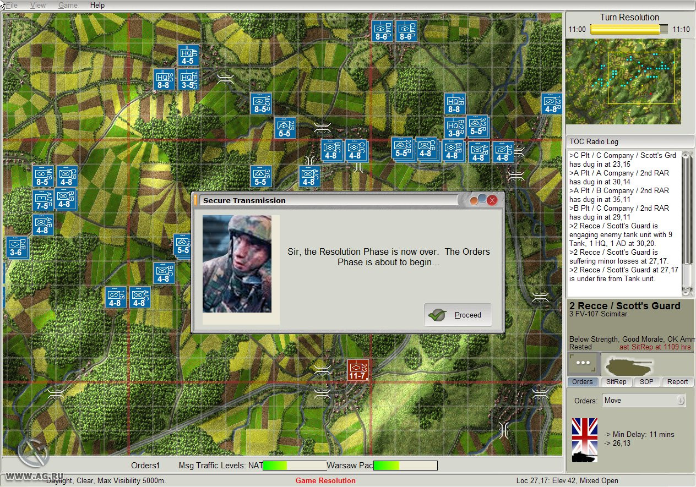Select the 1/2R unit rated 4-8
Screen dimensions: 696x487
552,103
